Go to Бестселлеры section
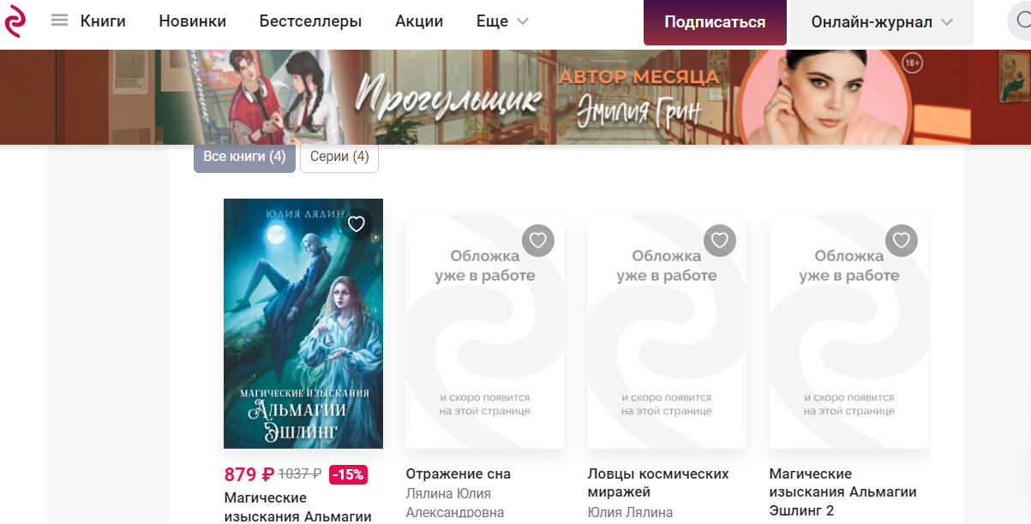Viewport: 1031px width, 524px height. click(x=310, y=21)
